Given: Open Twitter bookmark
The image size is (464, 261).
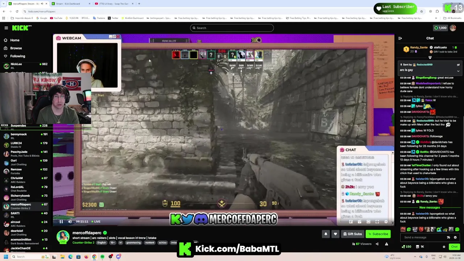Looking at the screenshot, I should pos(113,18).
